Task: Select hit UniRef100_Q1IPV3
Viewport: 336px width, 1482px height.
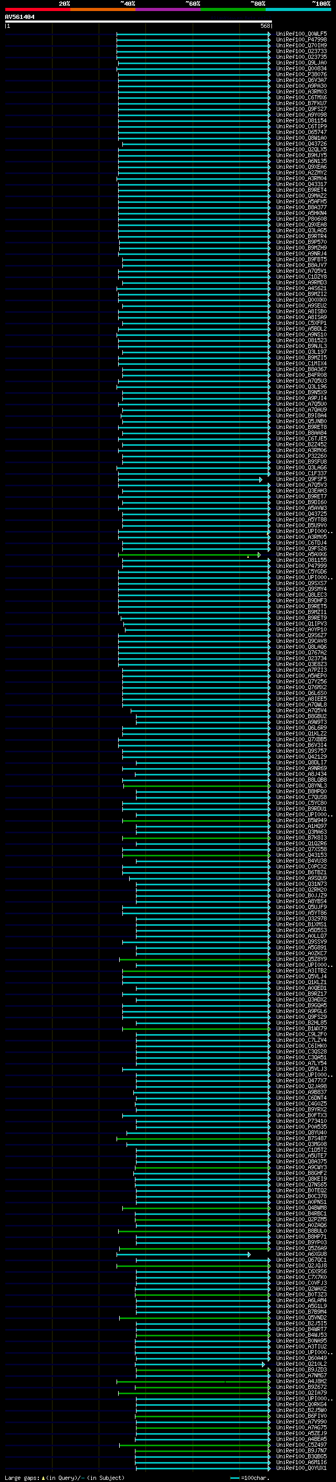Action: click(301, 624)
